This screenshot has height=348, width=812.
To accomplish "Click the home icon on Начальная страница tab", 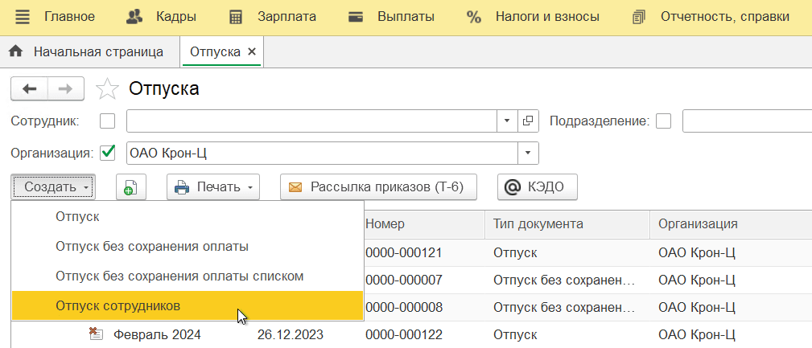I will (16, 51).
